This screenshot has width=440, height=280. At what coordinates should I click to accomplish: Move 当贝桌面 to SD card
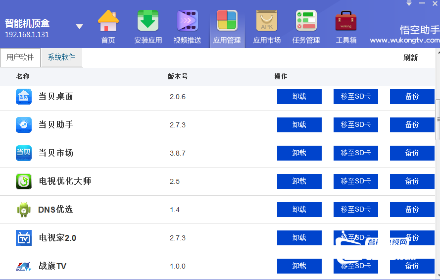coord(355,97)
